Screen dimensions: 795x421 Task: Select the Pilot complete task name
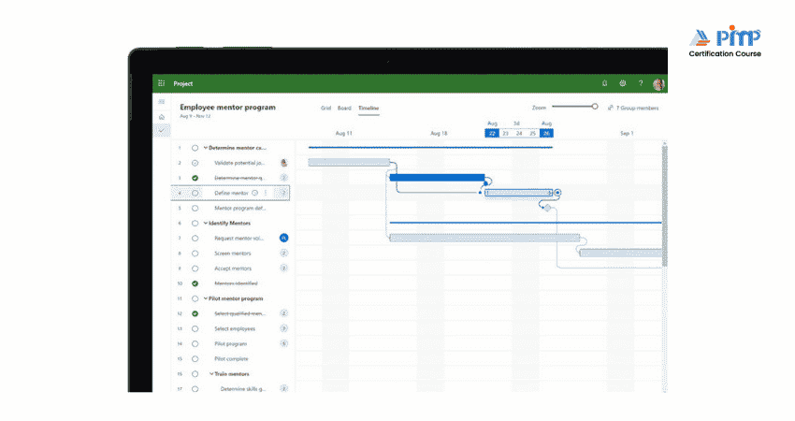click(231, 358)
